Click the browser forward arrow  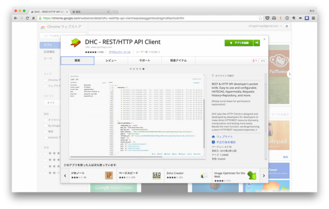pos(22,18)
